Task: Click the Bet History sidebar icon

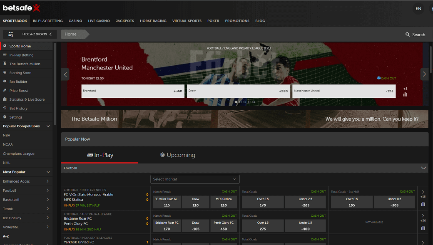Action: pyautogui.click(x=5, y=108)
